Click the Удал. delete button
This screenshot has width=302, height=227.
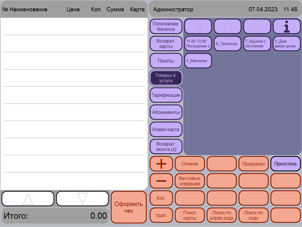161,215
